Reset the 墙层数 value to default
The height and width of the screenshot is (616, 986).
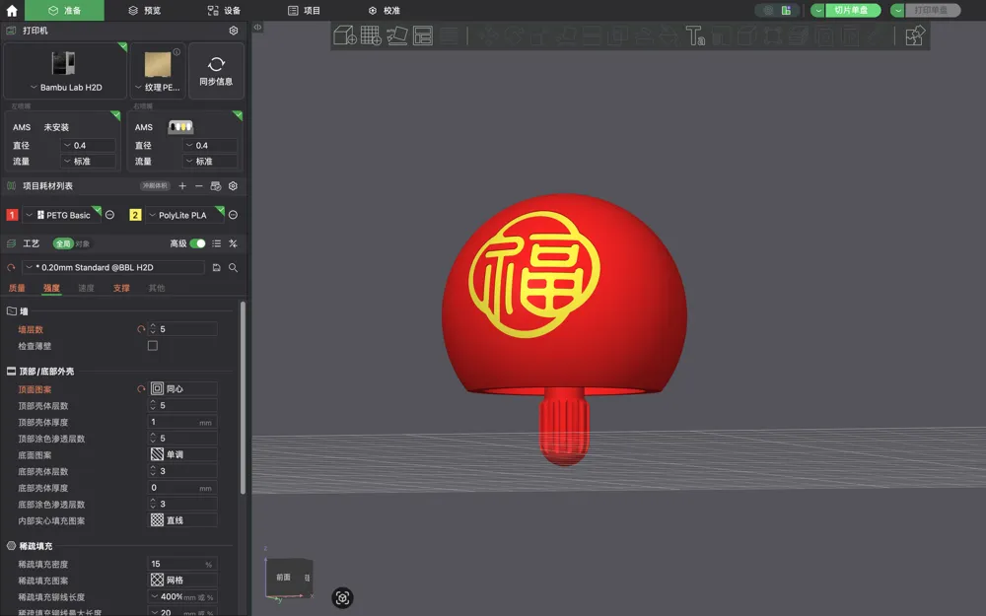(x=141, y=329)
